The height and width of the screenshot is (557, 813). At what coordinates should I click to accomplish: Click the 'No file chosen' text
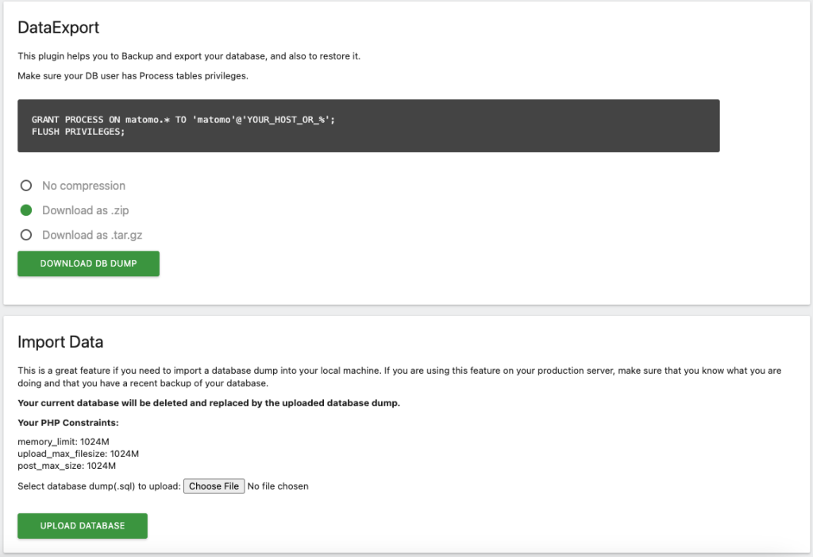[278, 486]
